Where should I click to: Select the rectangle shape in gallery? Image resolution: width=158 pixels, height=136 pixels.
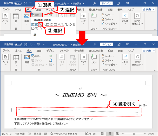(x=48, y=24)
